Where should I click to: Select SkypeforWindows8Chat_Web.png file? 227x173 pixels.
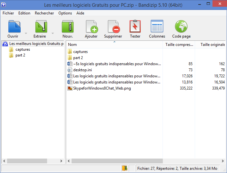(102, 88)
